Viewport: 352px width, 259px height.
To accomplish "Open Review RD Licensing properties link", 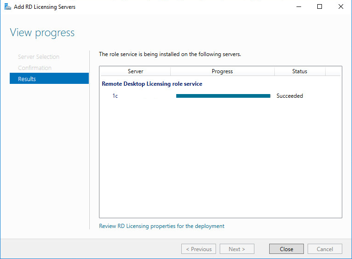I will click(161, 226).
